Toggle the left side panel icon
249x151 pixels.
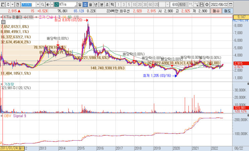point(3,4)
